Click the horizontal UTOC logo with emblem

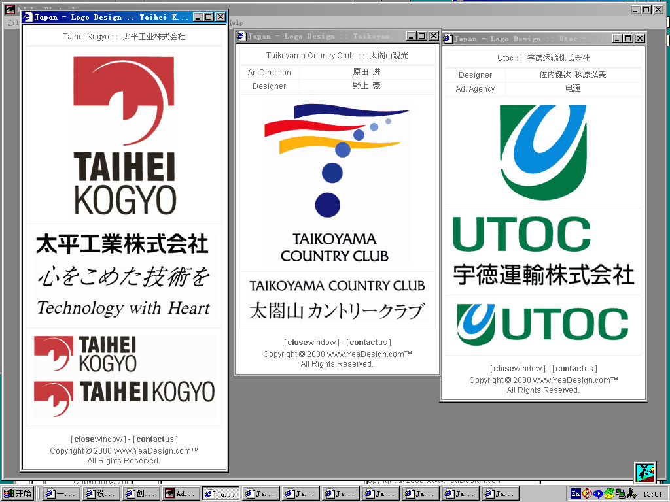click(x=543, y=325)
